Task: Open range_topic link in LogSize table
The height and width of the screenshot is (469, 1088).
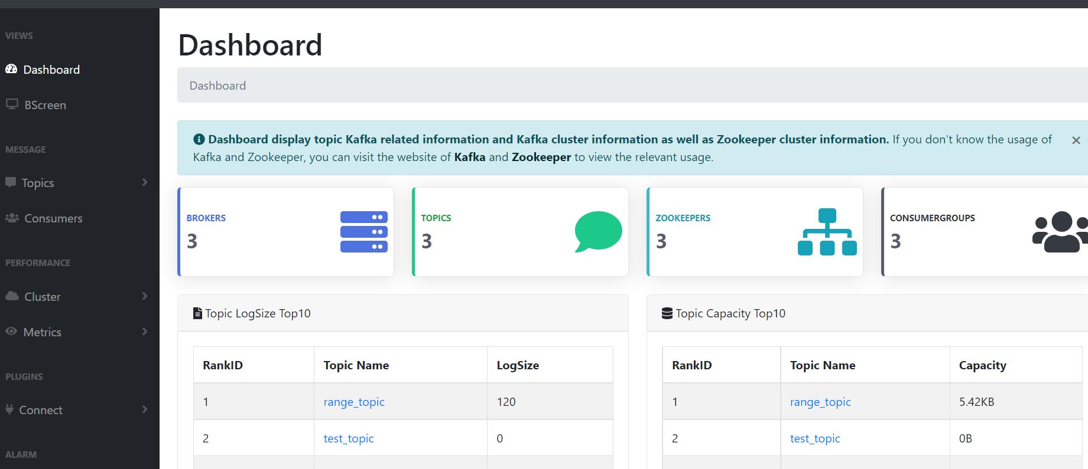Action: [353, 402]
